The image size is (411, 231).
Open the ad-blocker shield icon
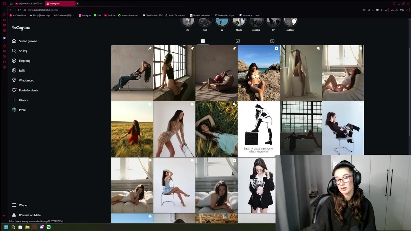[x=377, y=10]
